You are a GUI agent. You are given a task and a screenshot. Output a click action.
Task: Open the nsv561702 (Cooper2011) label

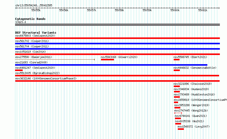click(32, 41)
